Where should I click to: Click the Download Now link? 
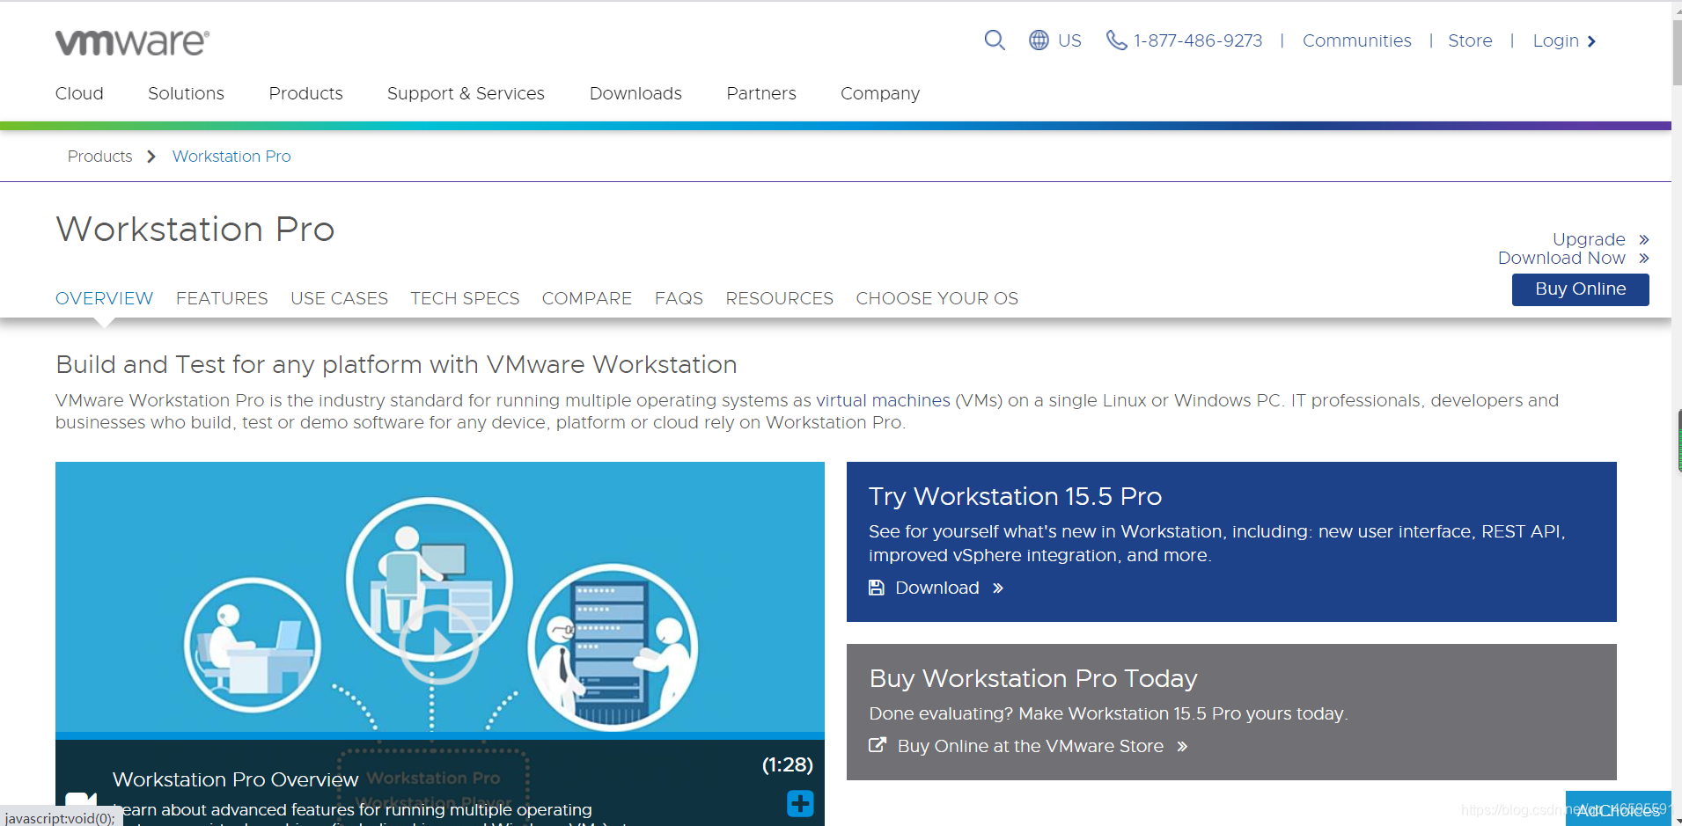click(x=1561, y=258)
